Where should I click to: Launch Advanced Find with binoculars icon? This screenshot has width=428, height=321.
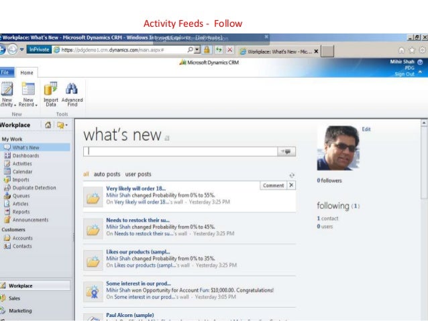tap(72, 94)
